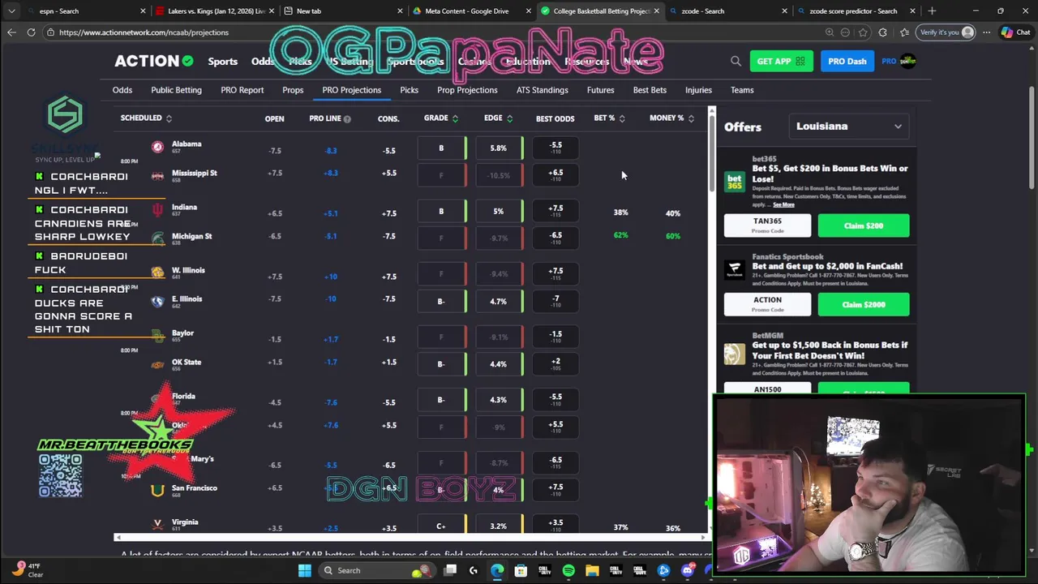Open the Futures tab
This screenshot has height=584, width=1038.
tap(600, 90)
